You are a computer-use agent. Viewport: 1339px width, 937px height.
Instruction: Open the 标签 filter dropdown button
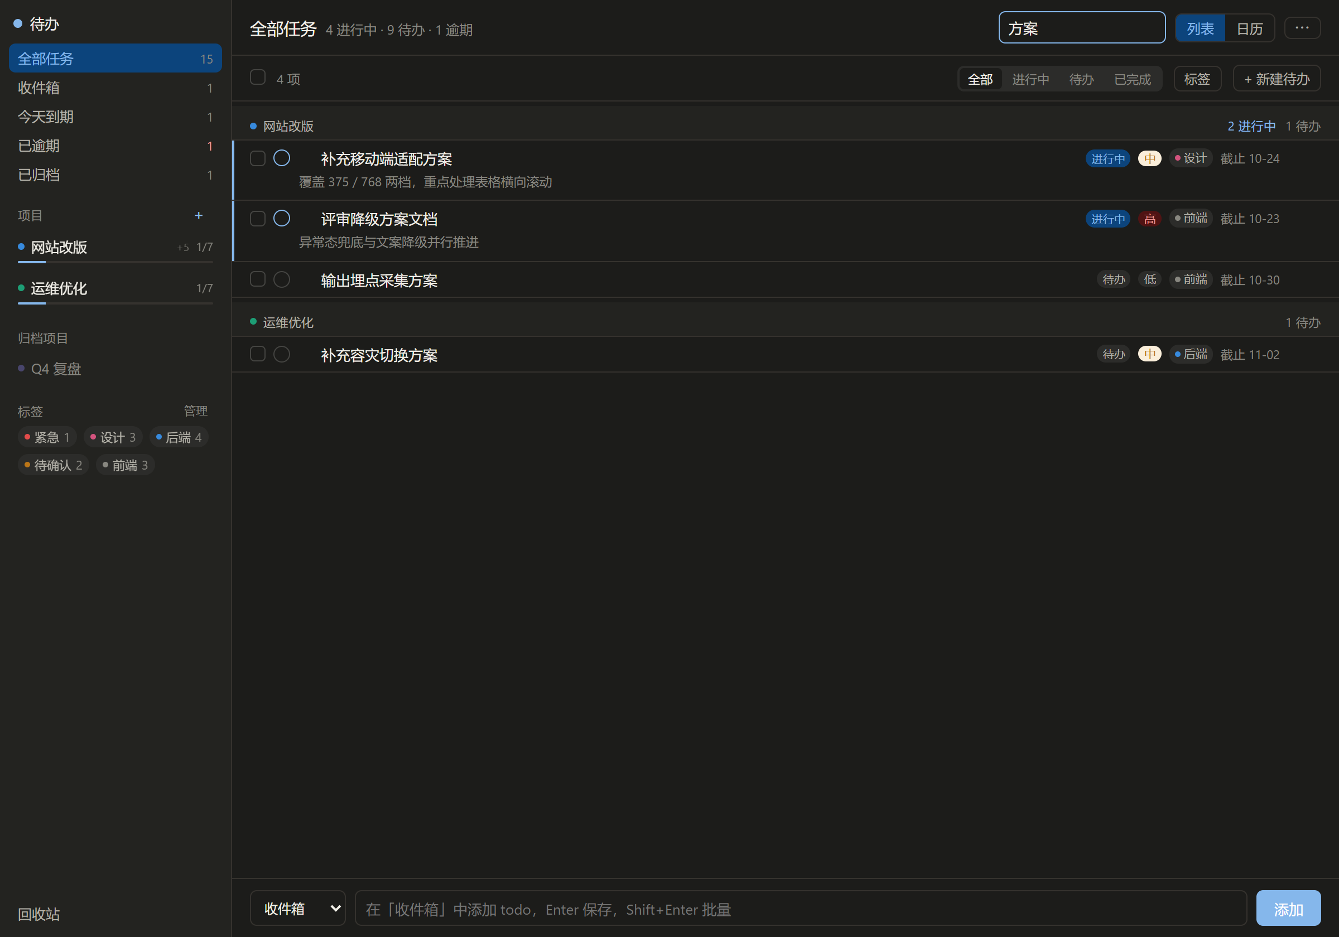pos(1197,79)
